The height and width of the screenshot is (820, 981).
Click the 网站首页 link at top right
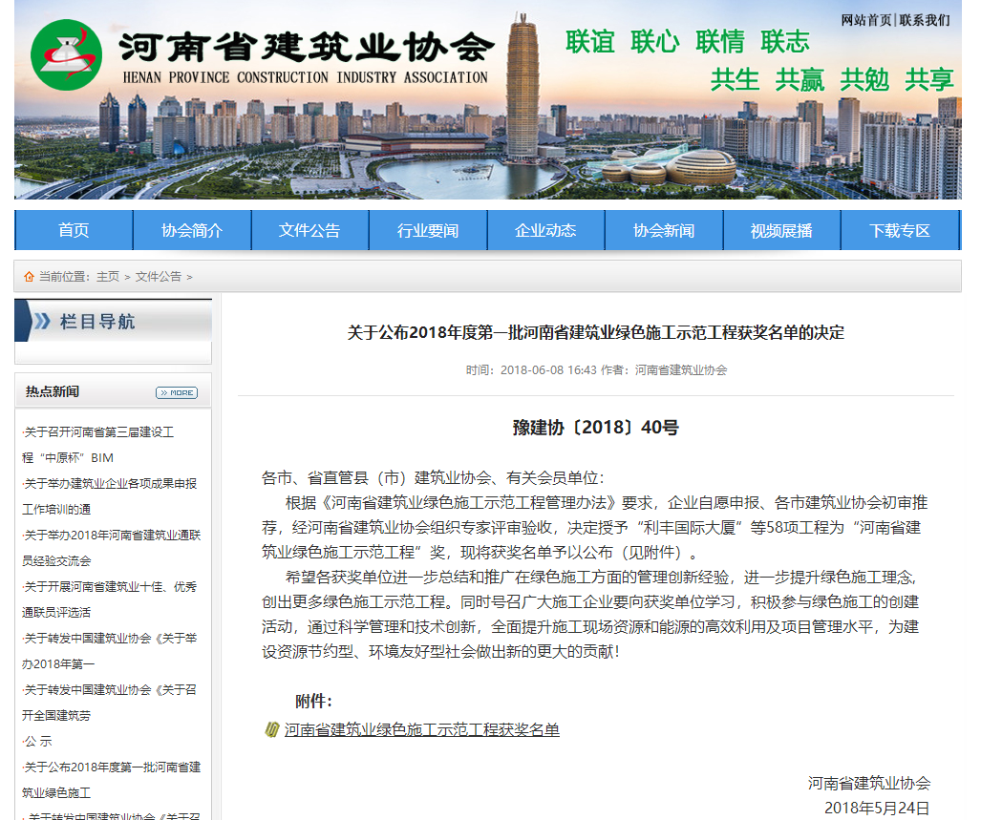[866, 20]
